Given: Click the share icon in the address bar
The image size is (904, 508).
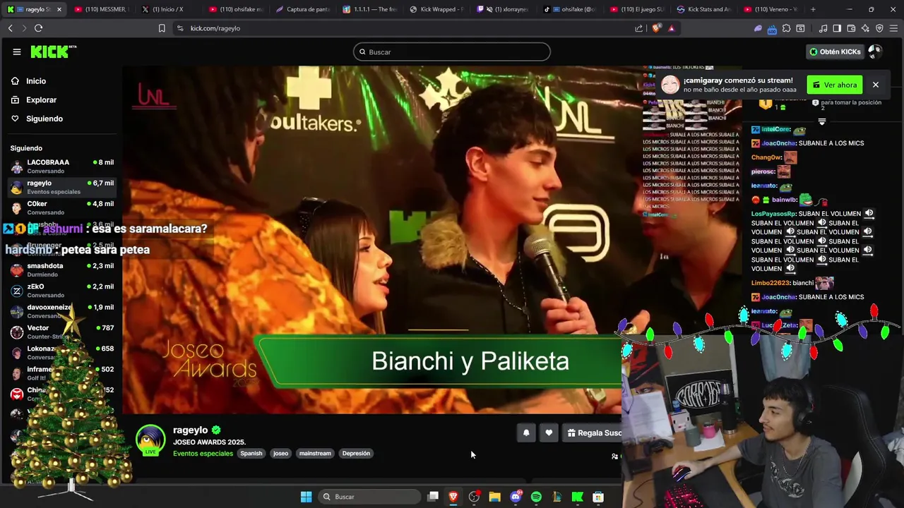Looking at the screenshot, I should 639,28.
